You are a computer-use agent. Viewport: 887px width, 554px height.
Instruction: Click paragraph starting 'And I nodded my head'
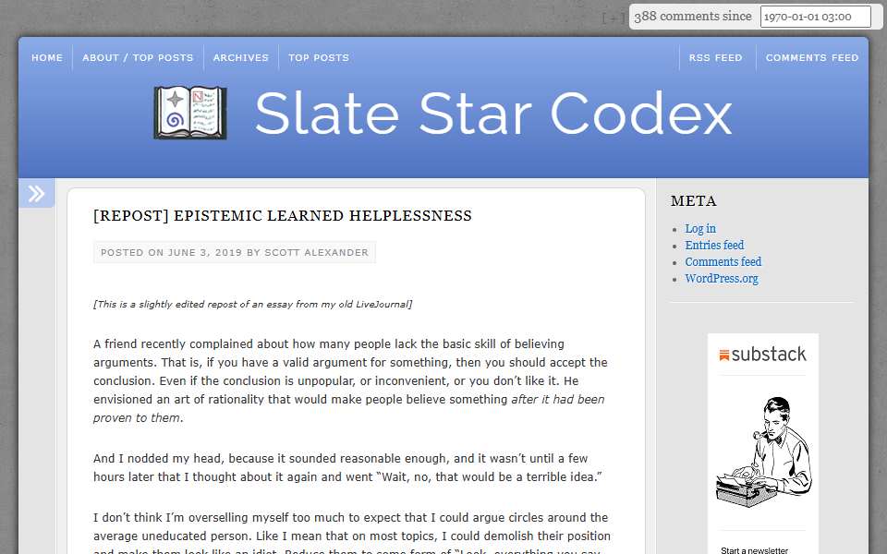[x=347, y=467]
